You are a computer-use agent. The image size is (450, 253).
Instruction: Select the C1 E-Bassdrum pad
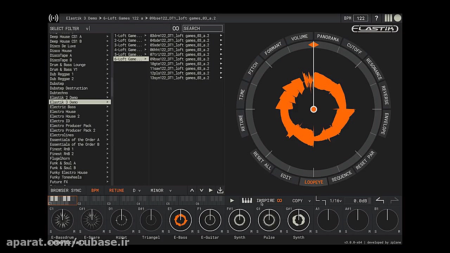(x=63, y=220)
